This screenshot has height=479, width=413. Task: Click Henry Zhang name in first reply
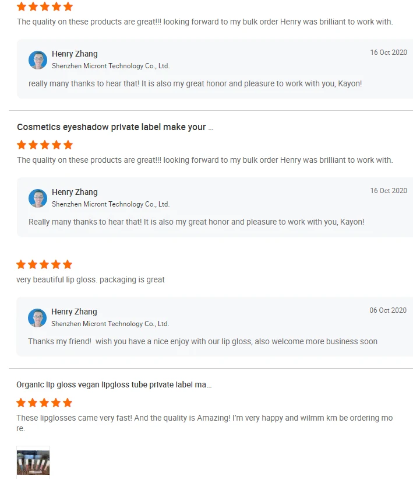[x=75, y=54]
